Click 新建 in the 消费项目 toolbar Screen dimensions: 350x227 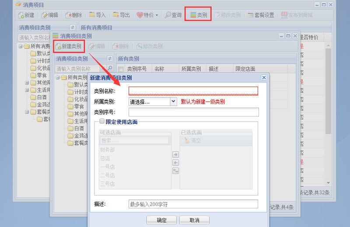[x=26, y=15]
